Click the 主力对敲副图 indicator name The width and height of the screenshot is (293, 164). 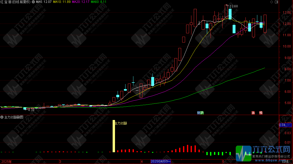click(x=14, y=117)
